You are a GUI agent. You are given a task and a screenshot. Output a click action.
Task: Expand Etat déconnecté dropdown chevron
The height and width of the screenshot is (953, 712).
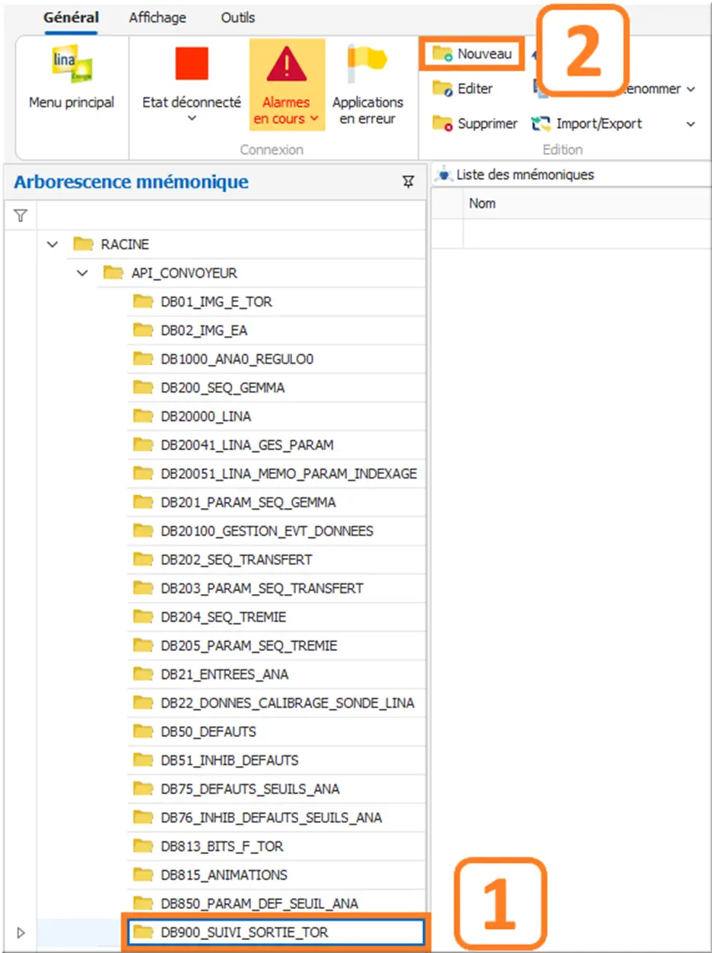coord(192,119)
